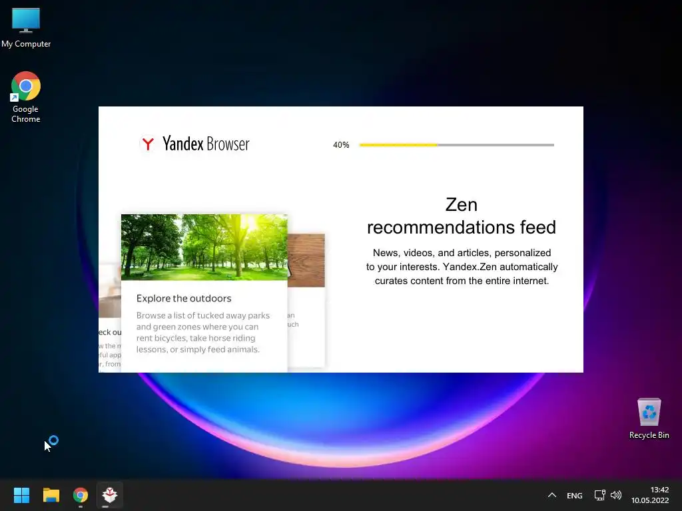Click the wooden texture card image

click(306, 260)
